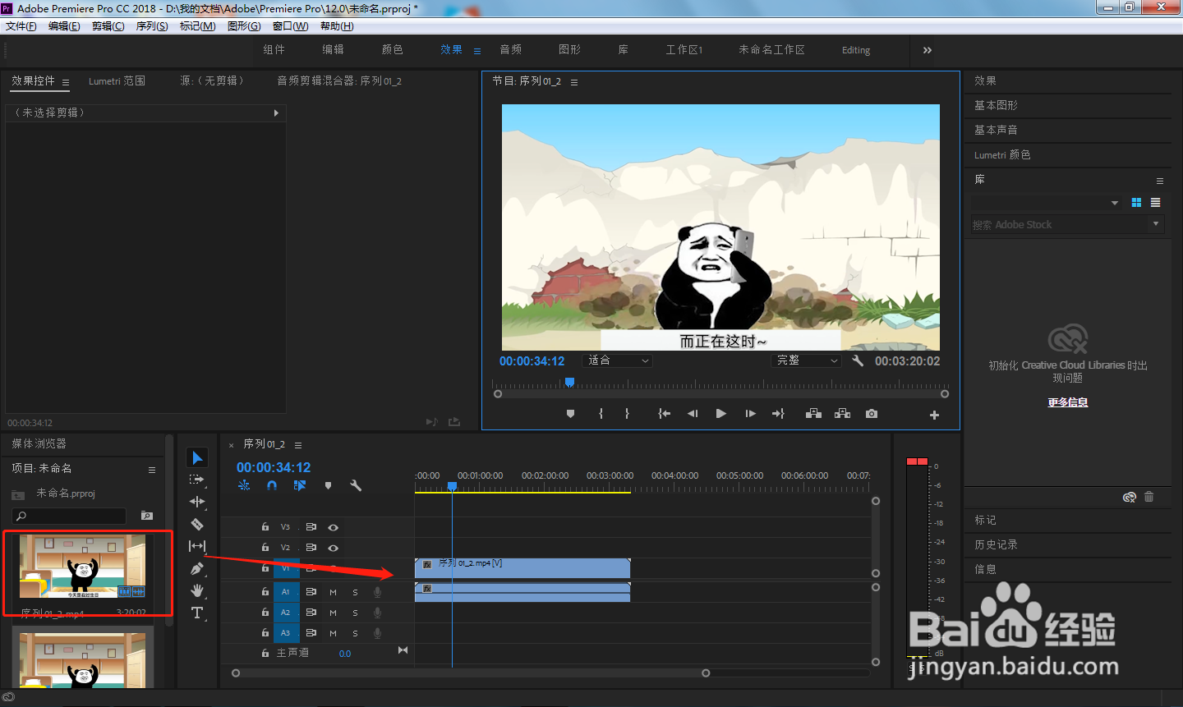Open Program monitor button editor plus
This screenshot has width=1183, height=707.
pos(934,415)
